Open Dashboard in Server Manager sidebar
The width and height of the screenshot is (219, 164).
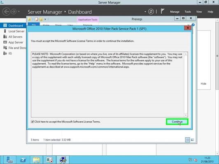[13, 25]
